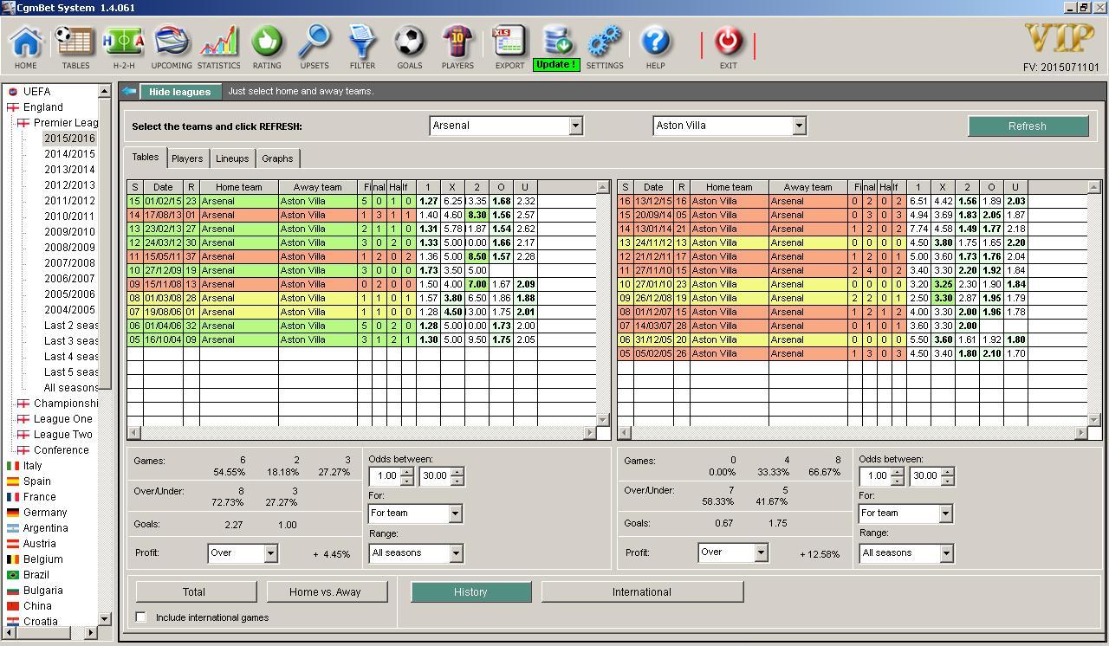
Task: Open the PLAYERS jersey icon
Action: 457,46
